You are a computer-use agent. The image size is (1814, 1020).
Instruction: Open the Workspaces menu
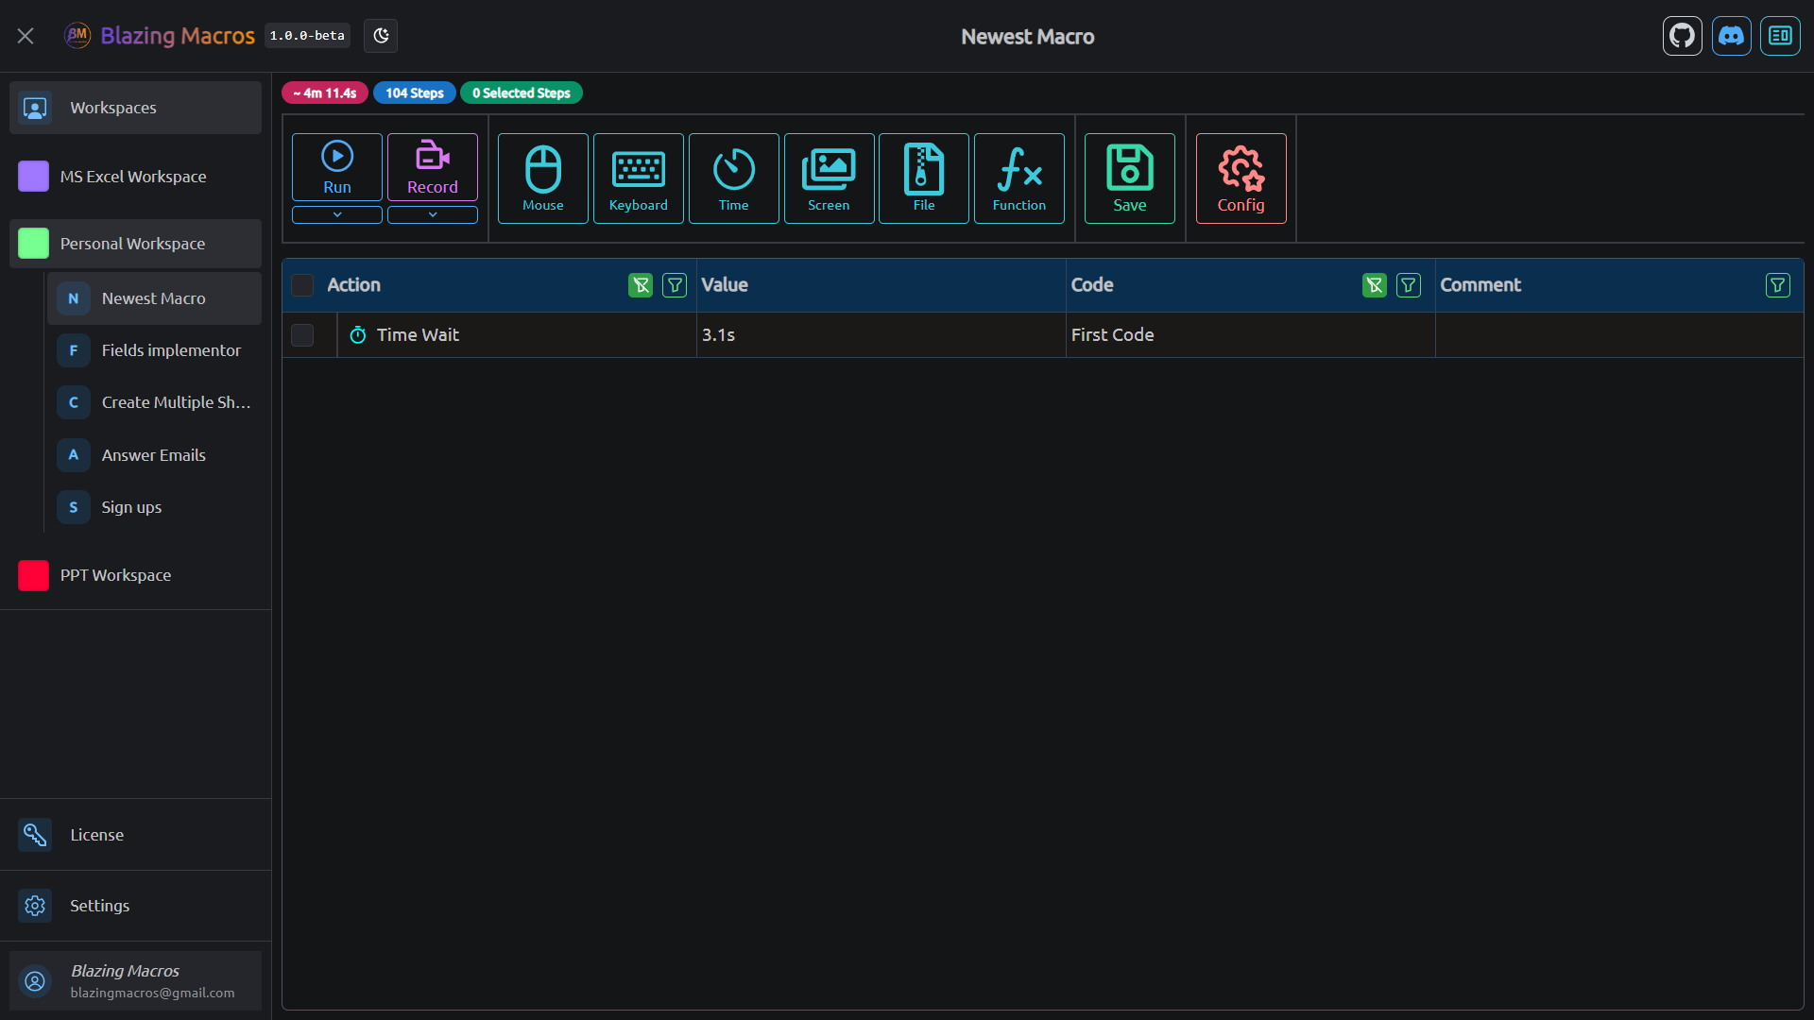(135, 108)
